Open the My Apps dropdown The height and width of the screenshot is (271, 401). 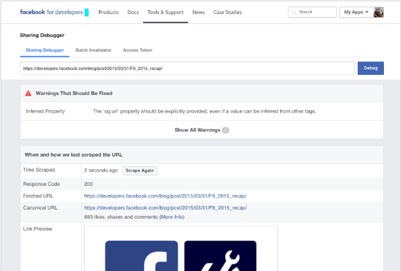356,12
